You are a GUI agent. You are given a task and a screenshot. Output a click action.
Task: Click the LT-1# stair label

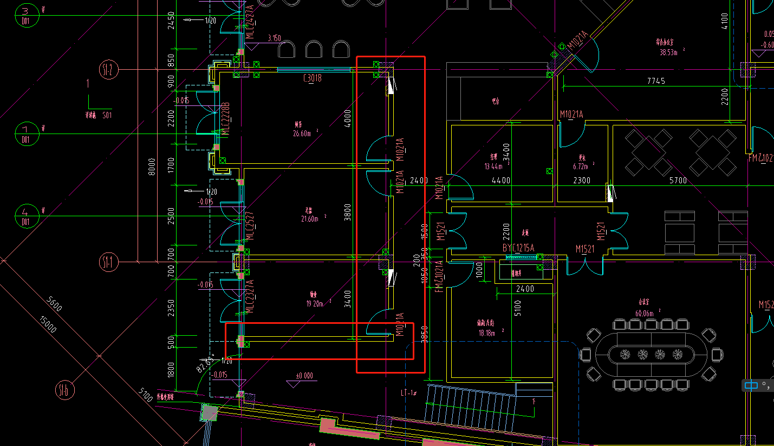tap(408, 392)
